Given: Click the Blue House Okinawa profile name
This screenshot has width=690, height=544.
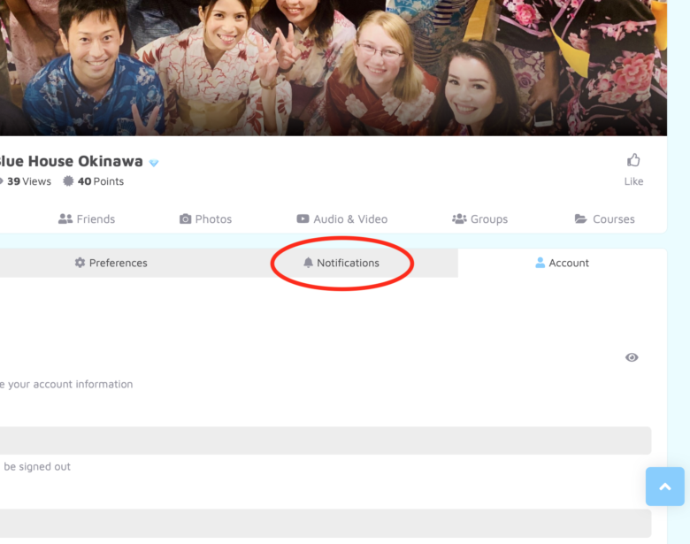Looking at the screenshot, I should [71, 162].
